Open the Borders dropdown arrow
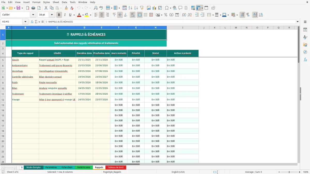The width and height of the screenshot is (310, 174). 213,15
